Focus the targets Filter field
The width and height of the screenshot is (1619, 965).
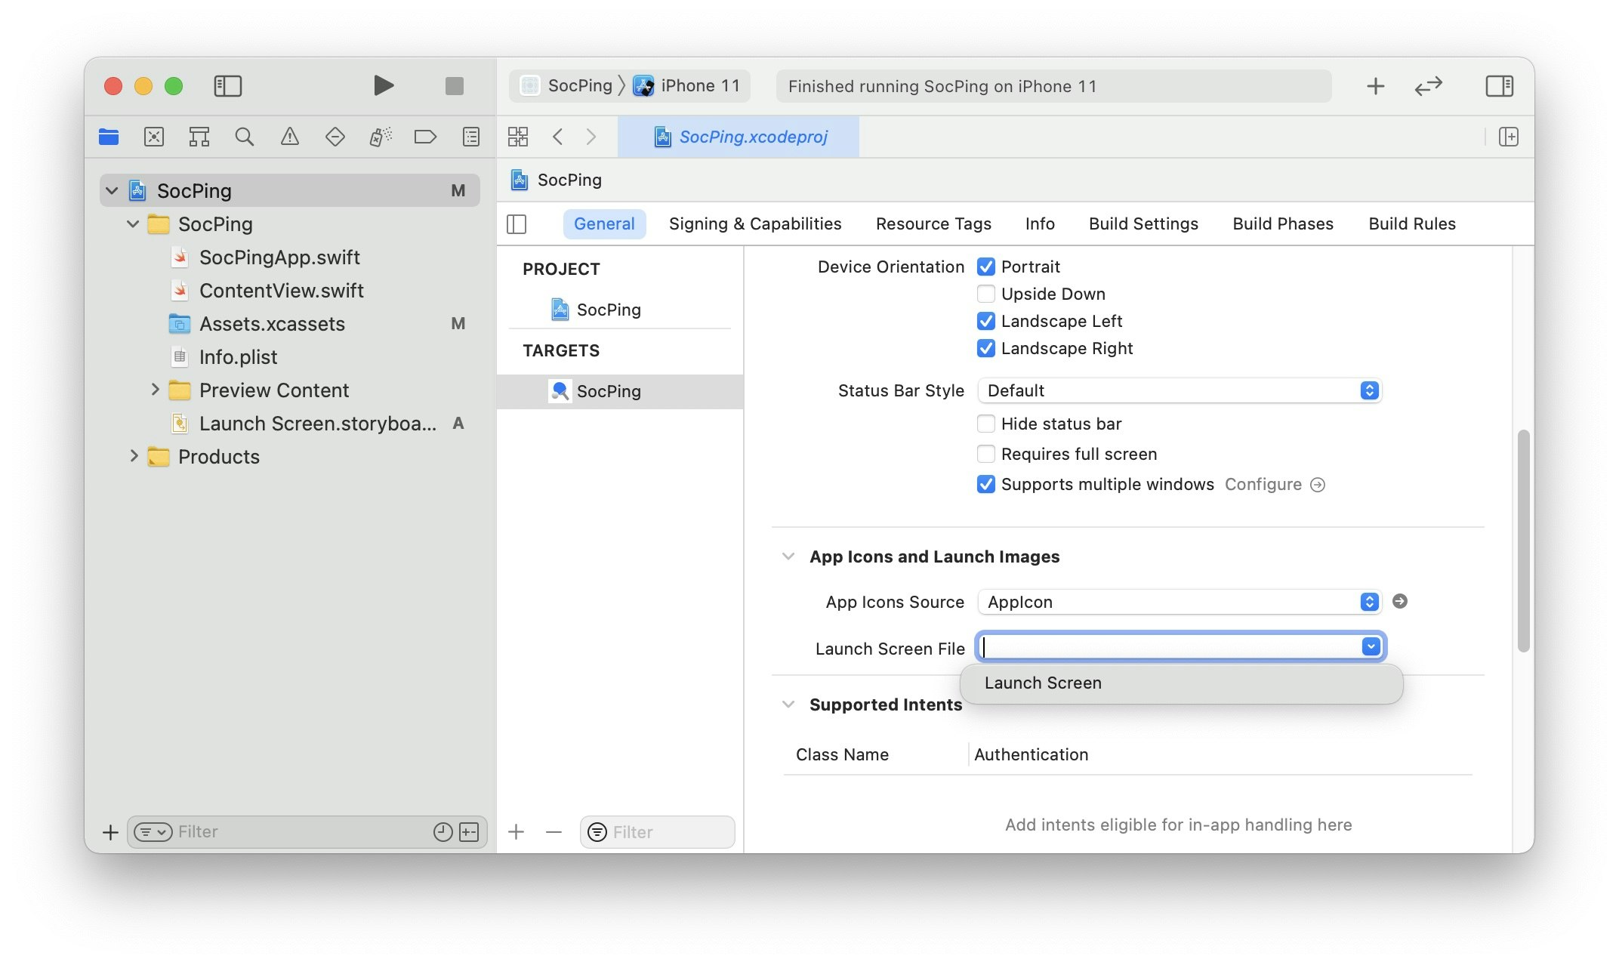click(658, 832)
